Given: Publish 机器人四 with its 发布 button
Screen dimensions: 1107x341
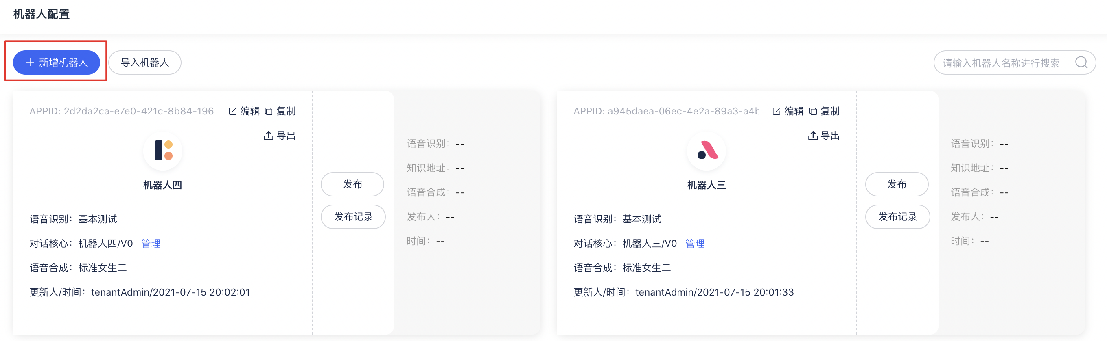Looking at the screenshot, I should point(352,184).
